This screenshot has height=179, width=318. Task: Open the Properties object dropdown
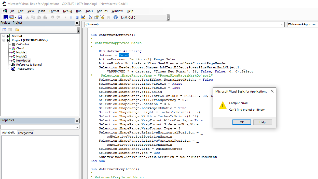point(77,127)
